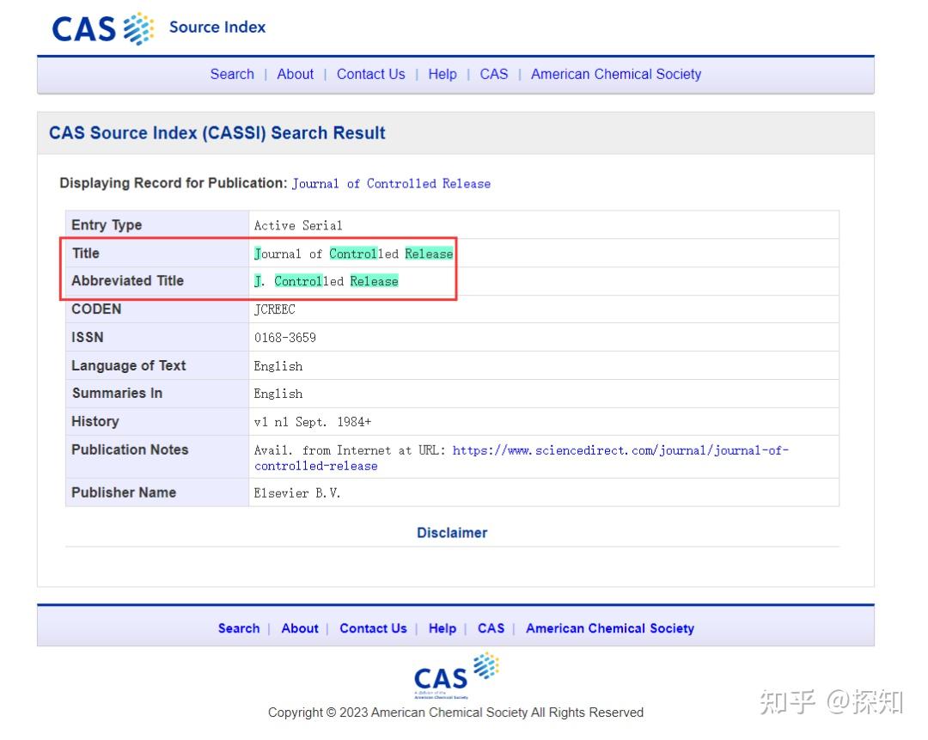This screenshot has height=740, width=928.
Task: Click the CODEN value JCREEC
Action: click(275, 309)
